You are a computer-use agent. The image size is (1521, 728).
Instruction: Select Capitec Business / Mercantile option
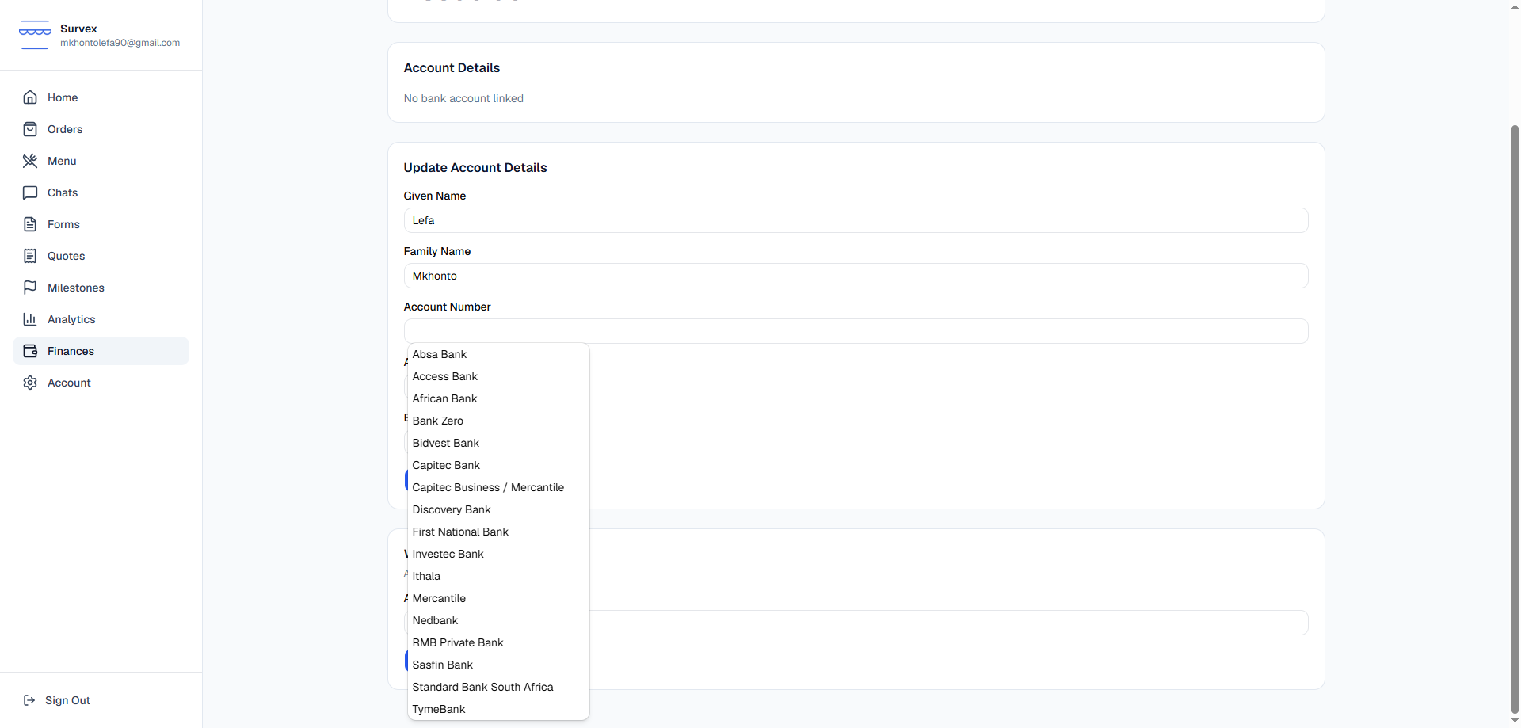[x=498, y=487]
